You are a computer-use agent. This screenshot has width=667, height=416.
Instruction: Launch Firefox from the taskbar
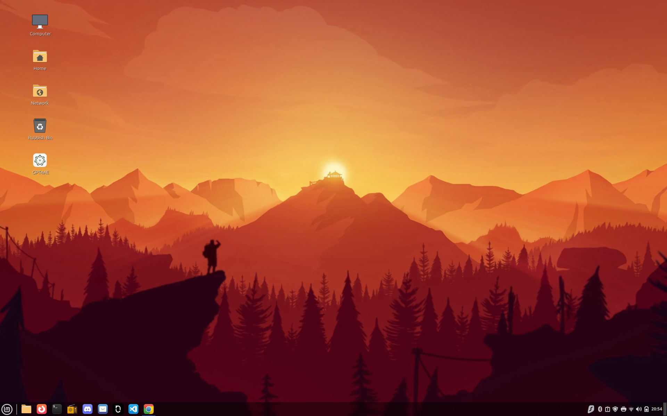tap(42, 409)
